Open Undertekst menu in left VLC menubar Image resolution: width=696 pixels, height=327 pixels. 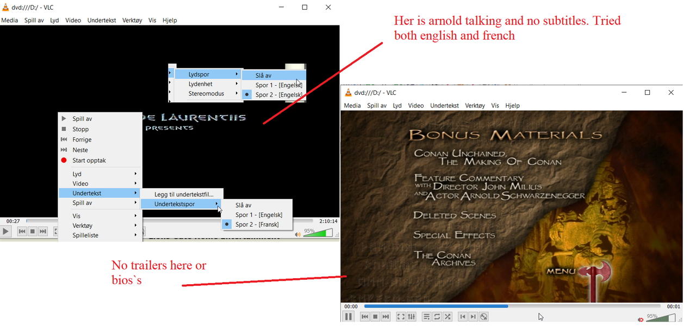[x=102, y=20]
